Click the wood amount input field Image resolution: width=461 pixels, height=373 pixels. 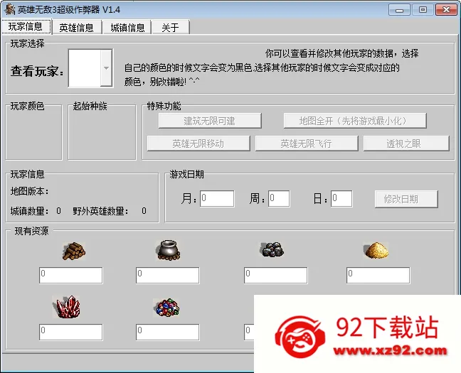(71, 275)
